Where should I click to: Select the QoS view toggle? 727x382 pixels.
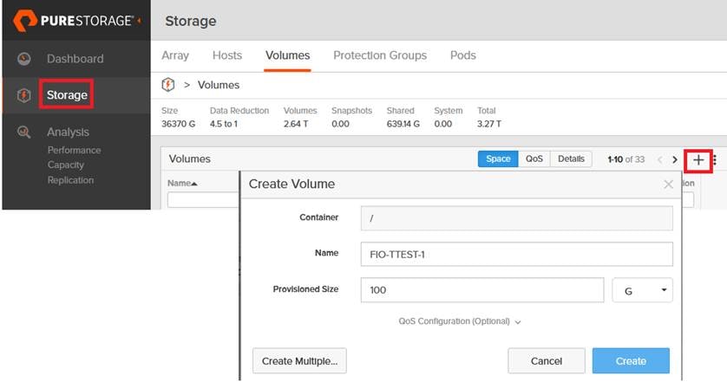click(x=534, y=159)
